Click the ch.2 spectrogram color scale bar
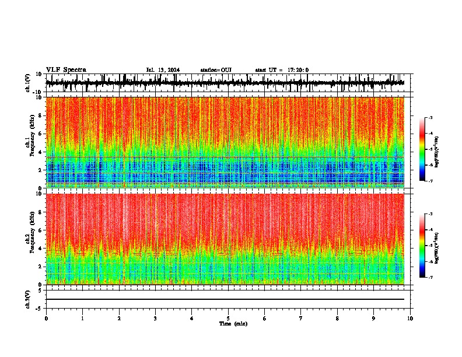 point(422,246)
